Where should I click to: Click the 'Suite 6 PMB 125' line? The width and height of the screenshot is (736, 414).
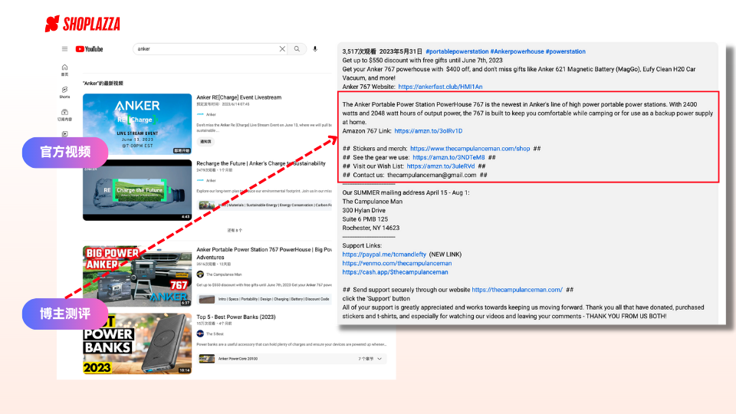365,219
